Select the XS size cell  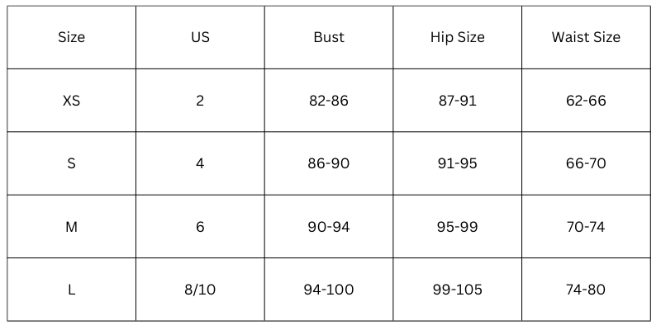click(x=71, y=101)
